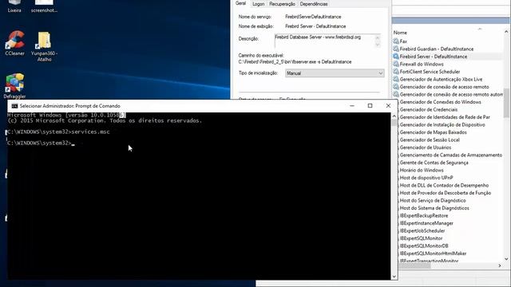Select Firebird Server - DefaultInstance service

[x=434, y=57]
